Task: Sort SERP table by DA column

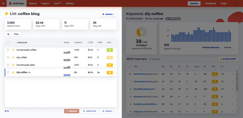Action: click(x=163, y=67)
